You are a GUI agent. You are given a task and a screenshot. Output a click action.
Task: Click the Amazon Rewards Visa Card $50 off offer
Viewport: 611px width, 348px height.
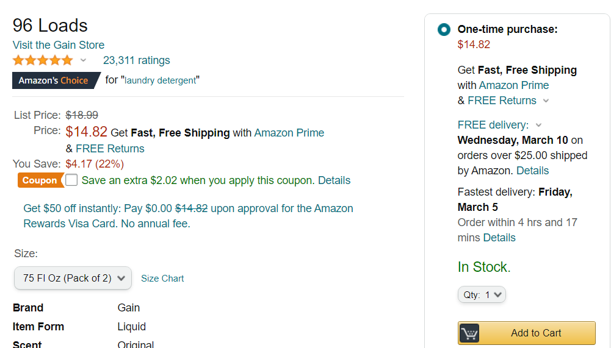click(x=188, y=216)
